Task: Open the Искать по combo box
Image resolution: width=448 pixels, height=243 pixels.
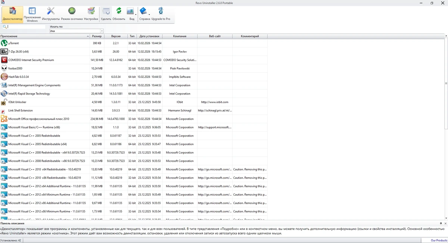Action: pos(77,31)
